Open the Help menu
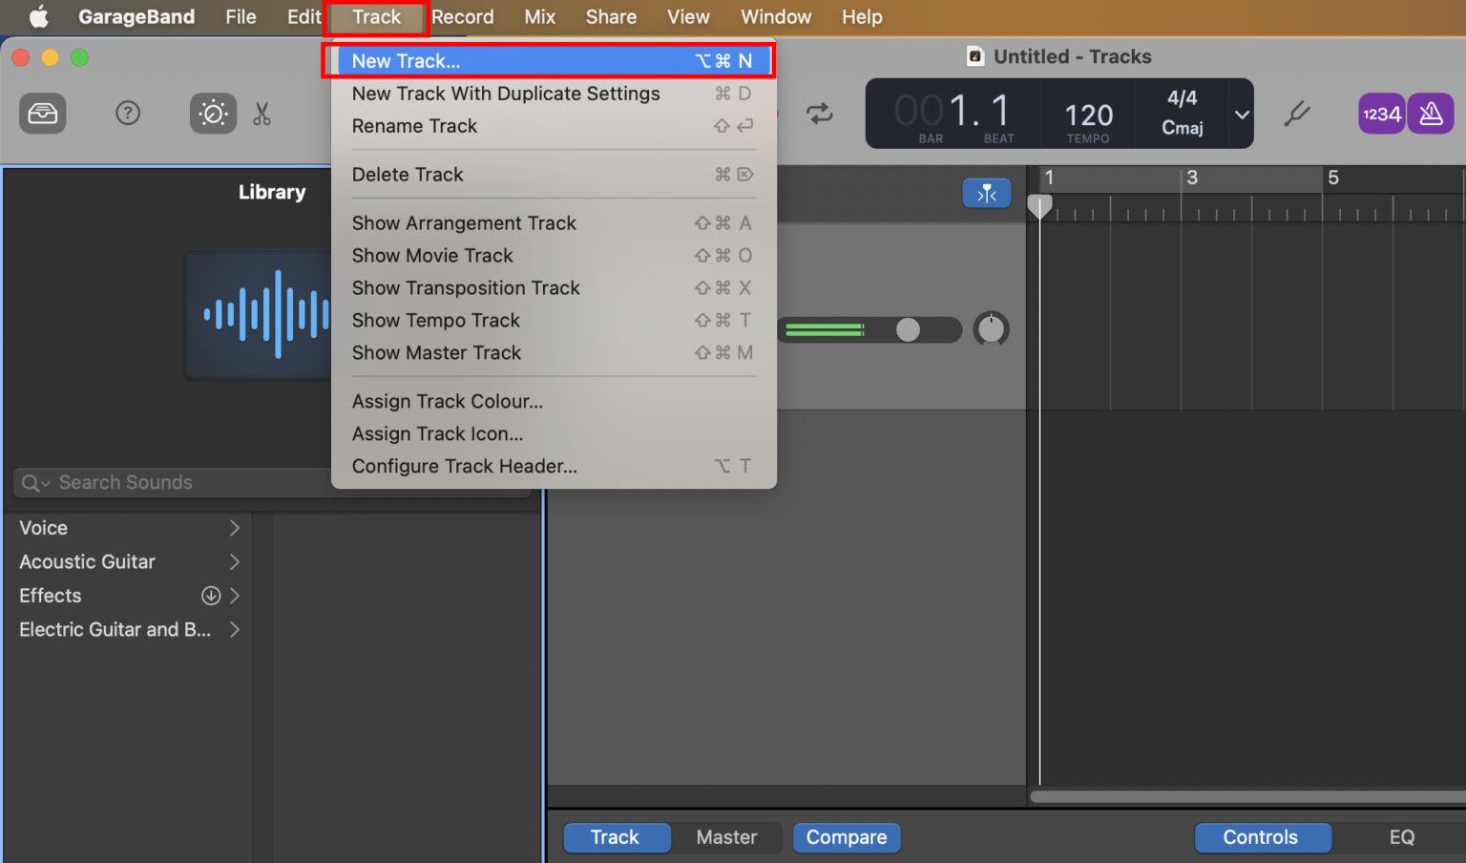Image resolution: width=1466 pixels, height=863 pixels. tap(862, 16)
